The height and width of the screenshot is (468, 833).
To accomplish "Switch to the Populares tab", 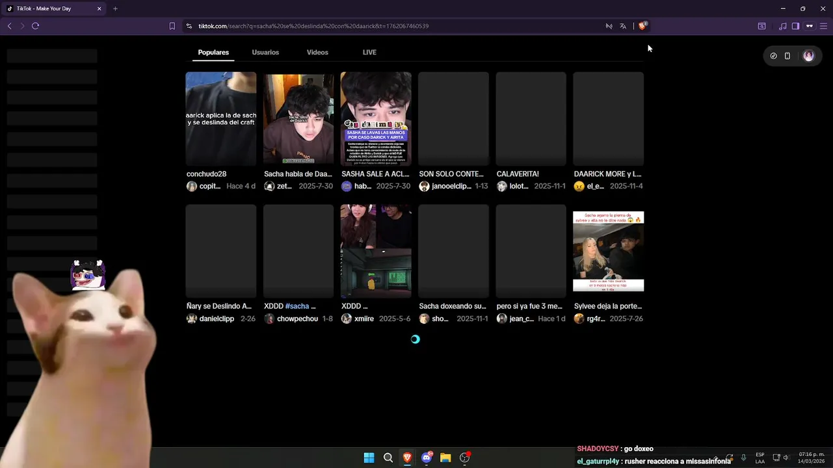I will 213,52.
